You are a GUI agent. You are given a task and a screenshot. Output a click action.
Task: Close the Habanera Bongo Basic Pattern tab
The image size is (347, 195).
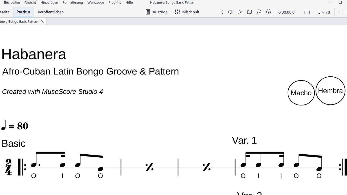point(42,21)
